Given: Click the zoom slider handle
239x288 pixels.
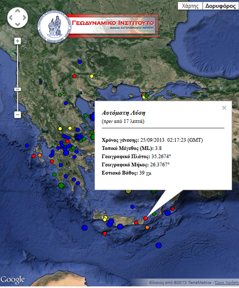Looking at the screenshot, I should point(18,89).
